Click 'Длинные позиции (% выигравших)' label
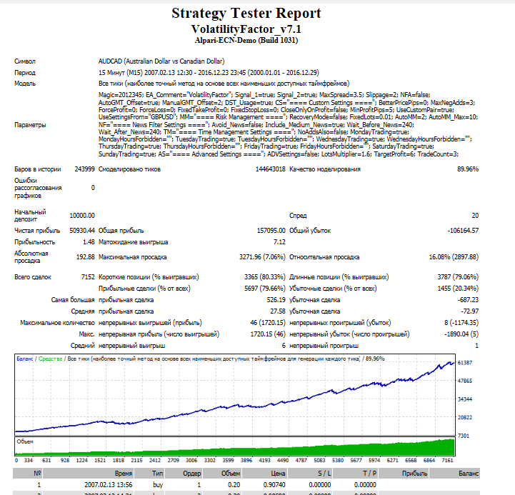The width and height of the screenshot is (515, 495). 339,277
